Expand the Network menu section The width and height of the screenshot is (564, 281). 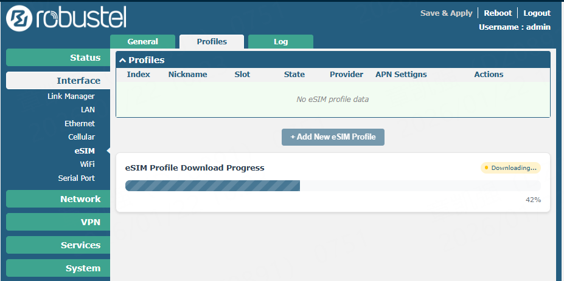[x=58, y=199]
